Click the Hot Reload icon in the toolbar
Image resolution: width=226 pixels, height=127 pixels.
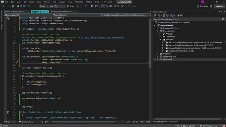tap(86, 6)
